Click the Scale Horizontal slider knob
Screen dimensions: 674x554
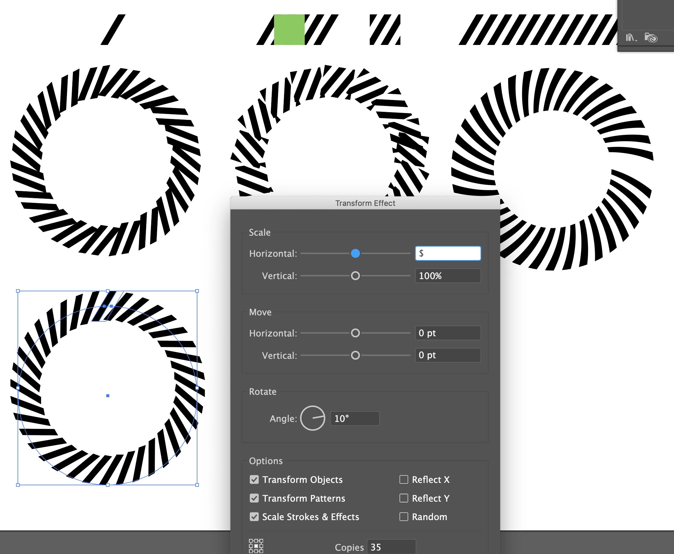point(355,253)
